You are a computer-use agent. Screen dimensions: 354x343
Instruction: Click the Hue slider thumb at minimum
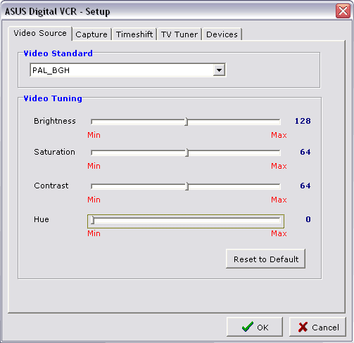[x=92, y=220]
